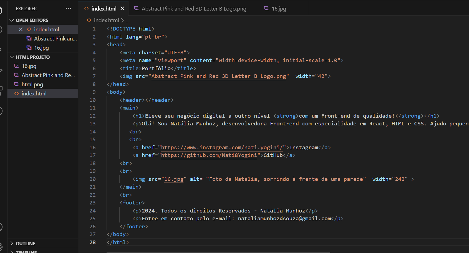Viewport: 469px width, 253px height.
Task: Close index.html in Open Editors list
Action: tap(21, 29)
